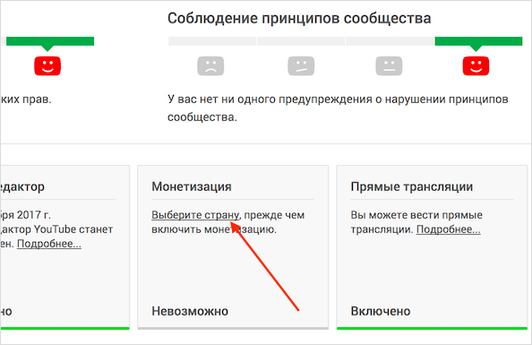Screen dimensions: 532x345
Task: Click green segment of community guidelines bar
Action: pyautogui.click(x=478, y=41)
